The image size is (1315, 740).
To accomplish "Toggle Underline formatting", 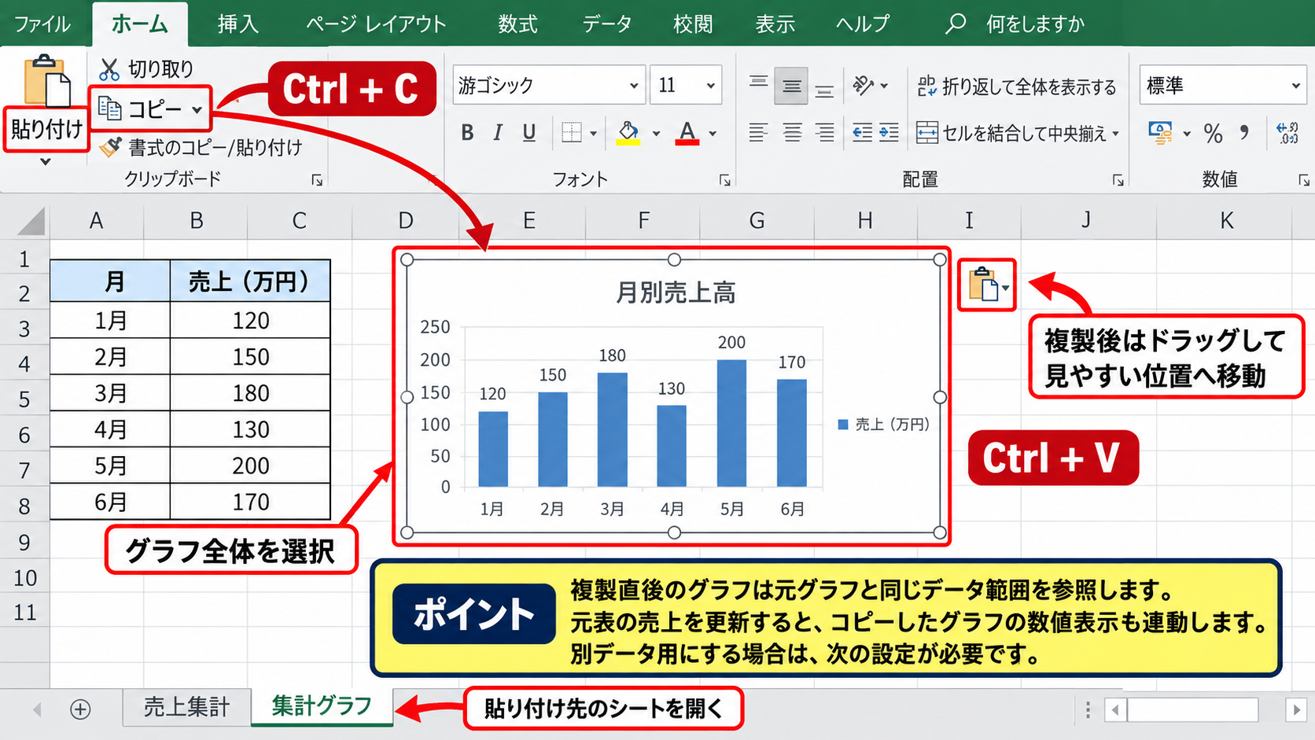I will tap(529, 133).
